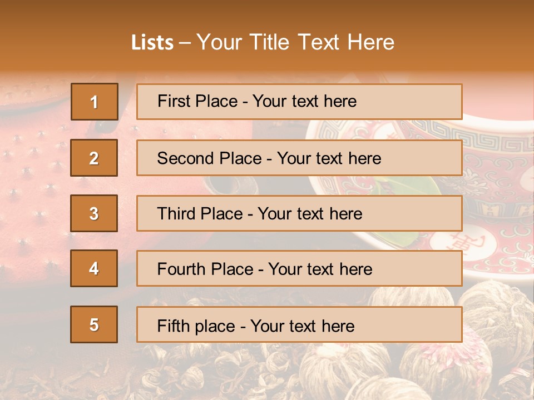Click the bold word Lists in title
Viewport: 534px width, 400px height.
click(x=152, y=43)
